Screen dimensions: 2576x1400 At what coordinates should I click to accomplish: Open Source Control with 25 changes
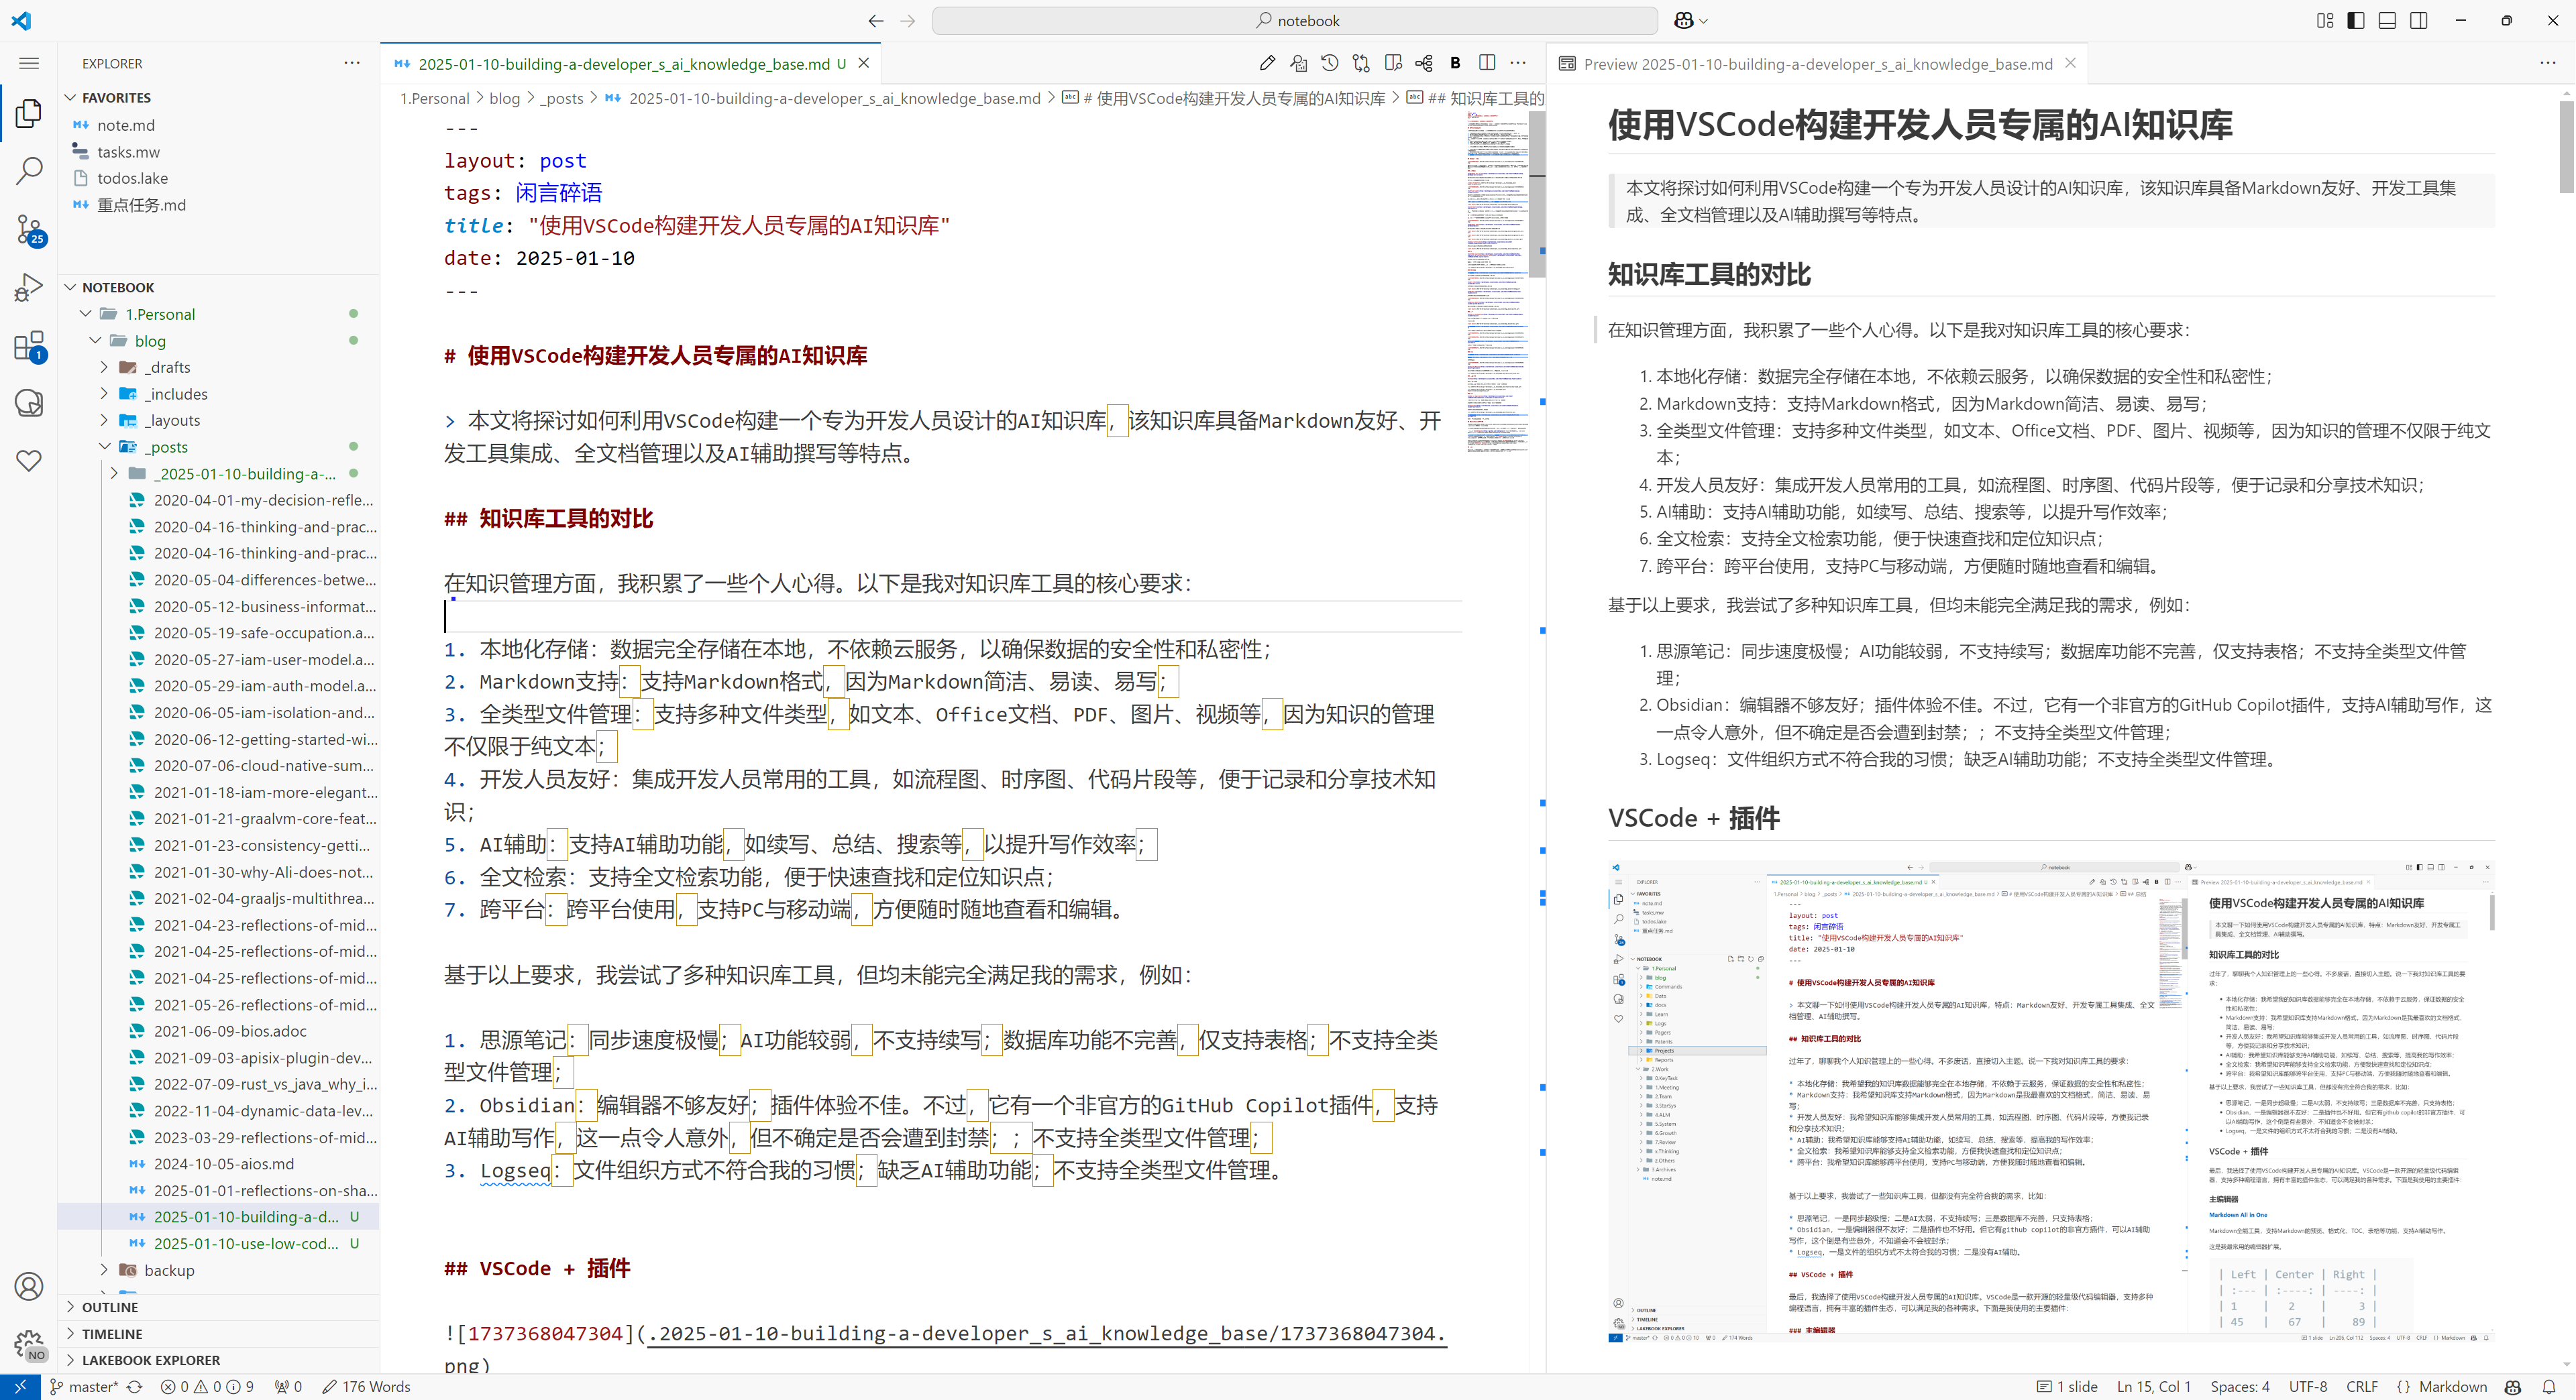(29, 230)
